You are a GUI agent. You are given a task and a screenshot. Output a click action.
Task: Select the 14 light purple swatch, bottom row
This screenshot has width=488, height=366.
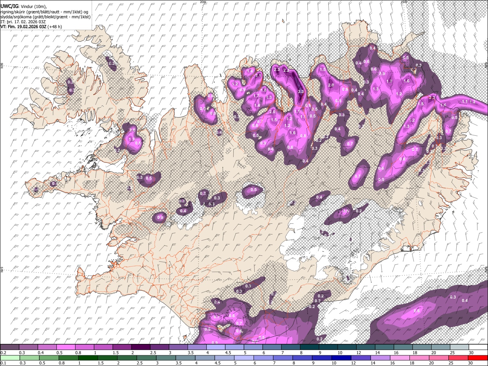(380, 358)
